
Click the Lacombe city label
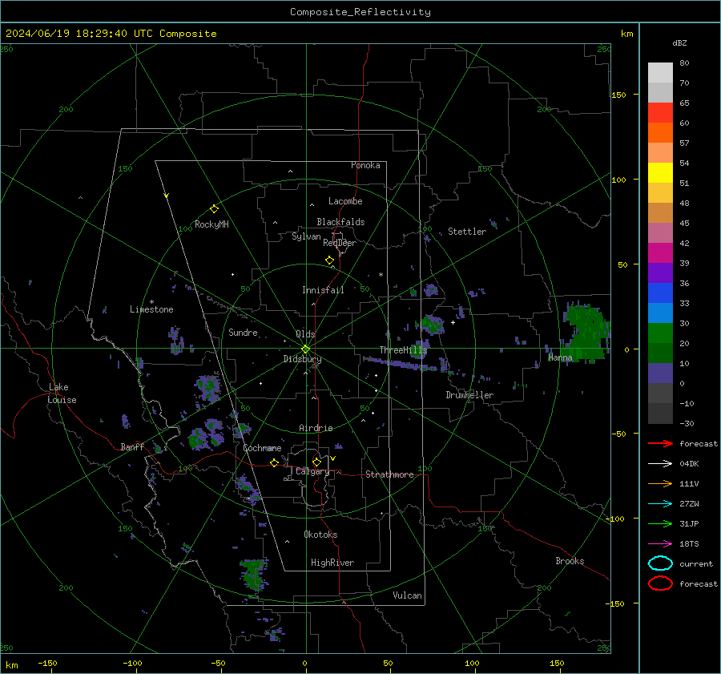(x=345, y=201)
